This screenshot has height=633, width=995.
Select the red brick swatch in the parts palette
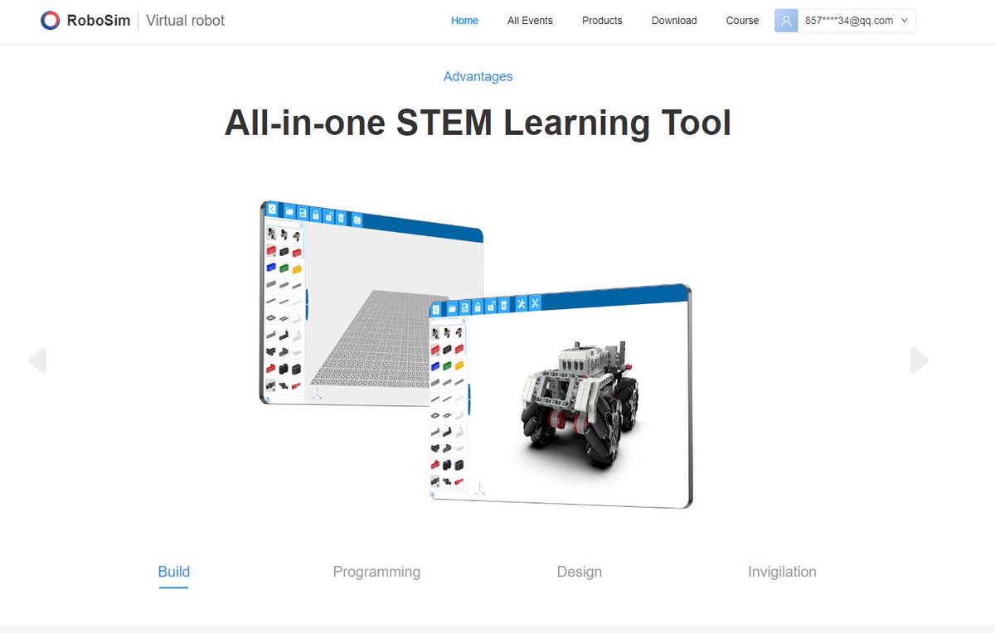click(270, 249)
